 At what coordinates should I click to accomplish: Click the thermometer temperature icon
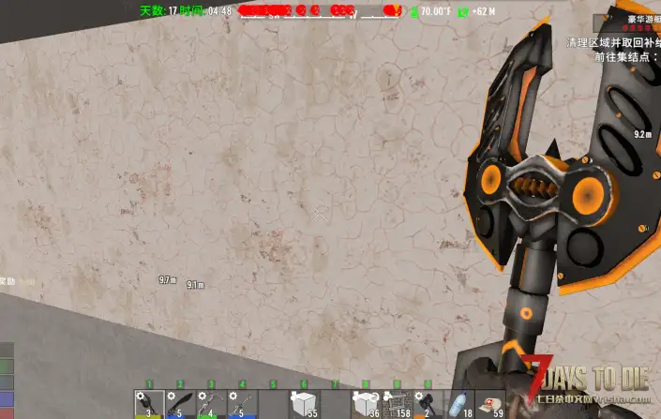coord(414,12)
